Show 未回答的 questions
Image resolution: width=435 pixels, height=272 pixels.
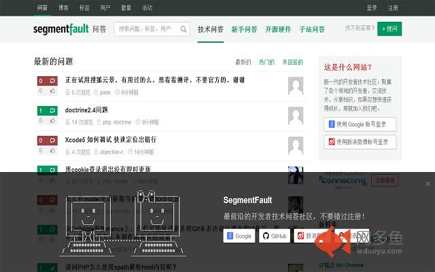tap(293, 62)
